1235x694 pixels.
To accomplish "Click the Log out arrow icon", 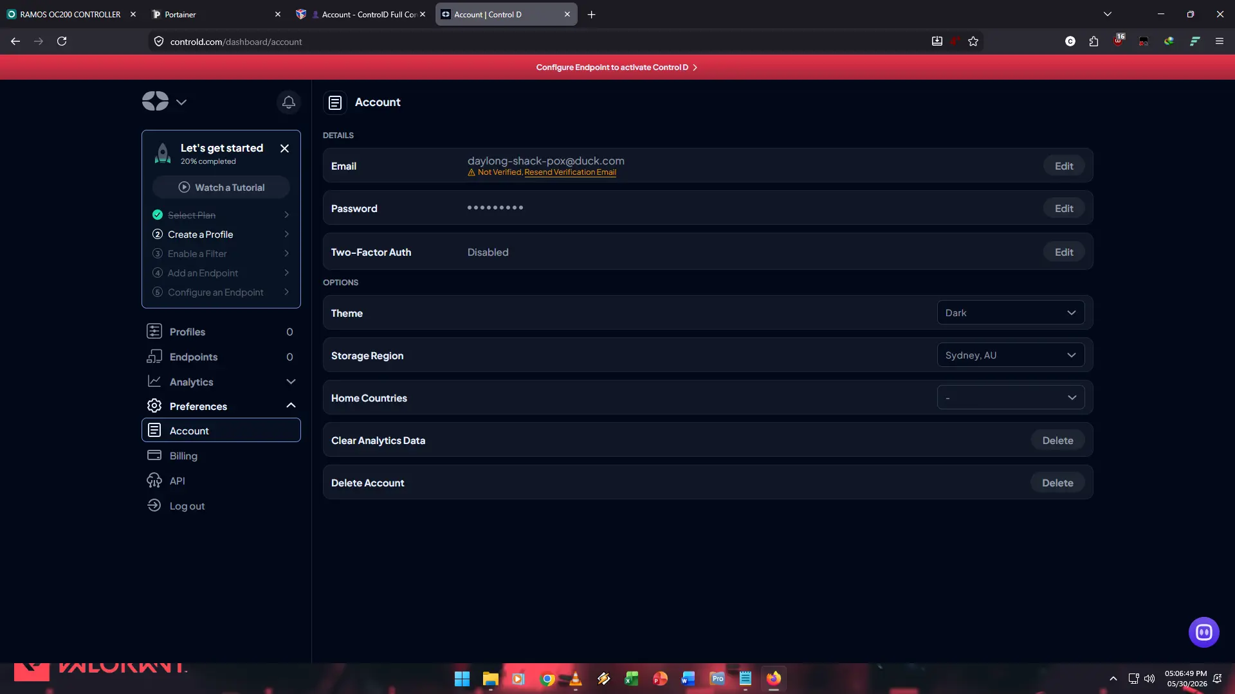I will tap(154, 506).
